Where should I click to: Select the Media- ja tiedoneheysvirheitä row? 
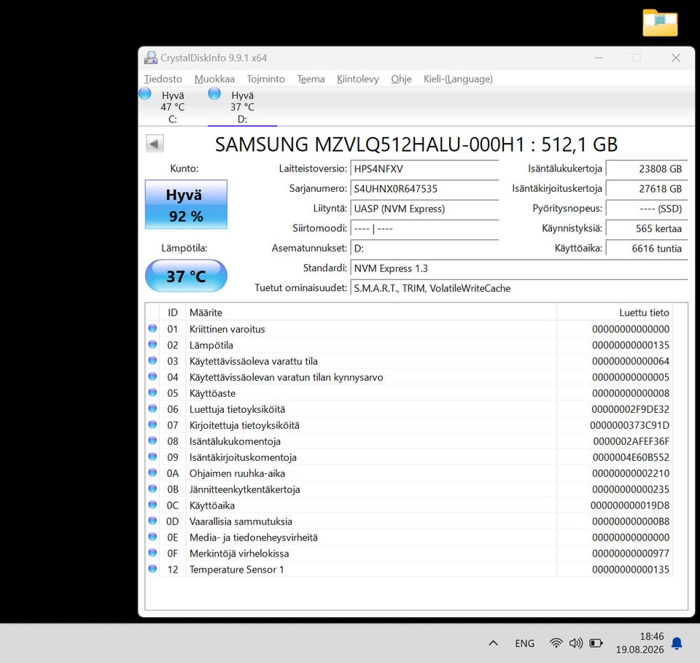pyautogui.click(x=409, y=538)
